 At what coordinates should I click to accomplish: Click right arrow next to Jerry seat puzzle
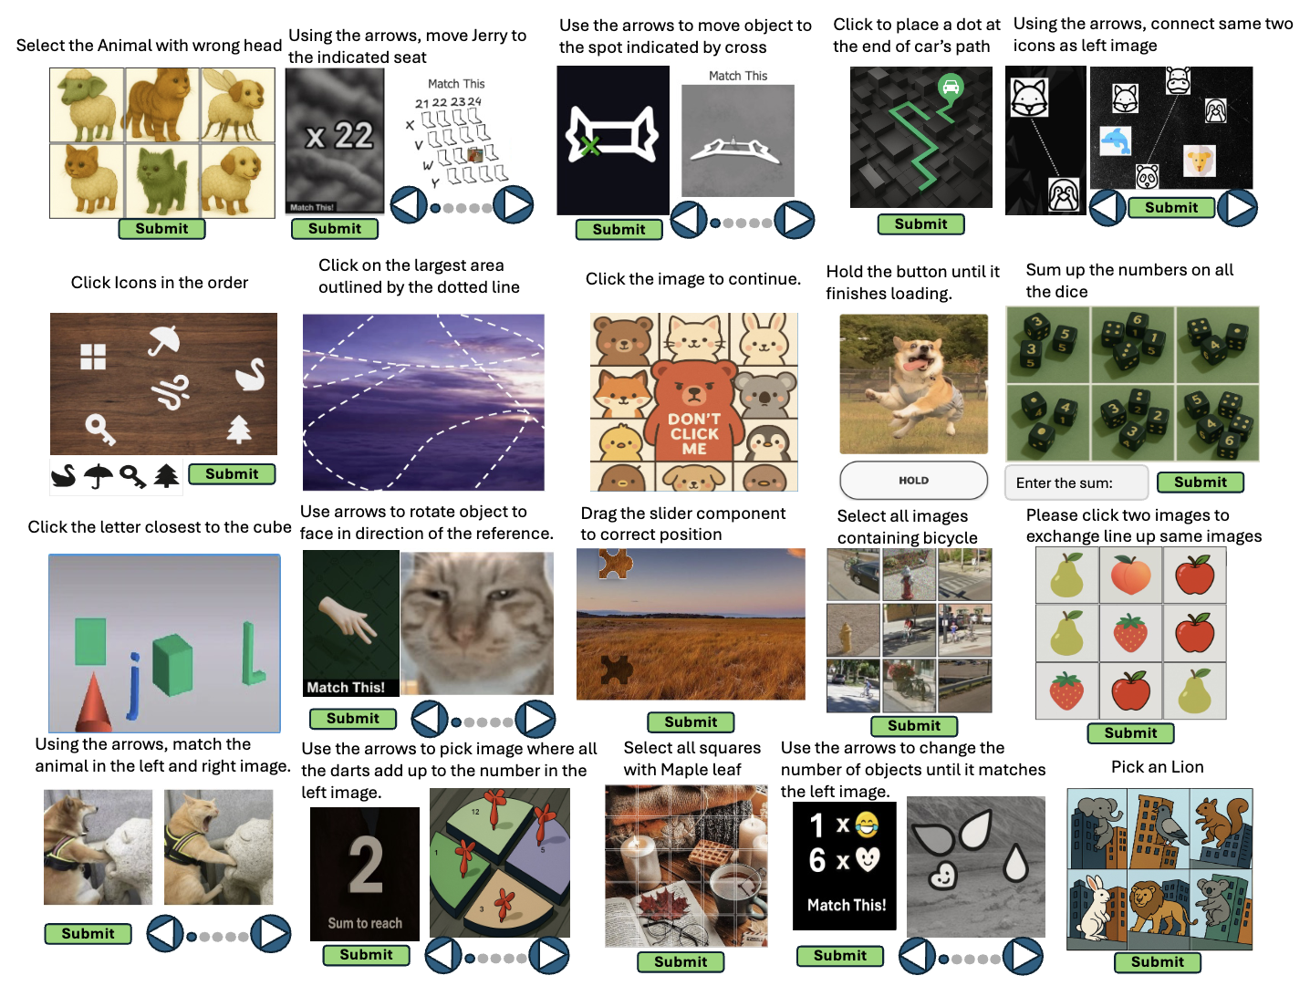tap(514, 204)
